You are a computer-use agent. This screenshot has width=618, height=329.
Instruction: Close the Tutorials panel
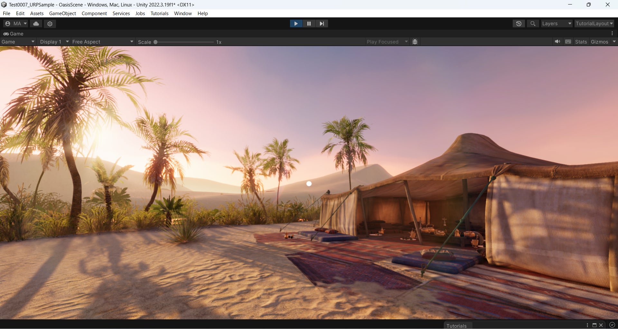(601, 325)
